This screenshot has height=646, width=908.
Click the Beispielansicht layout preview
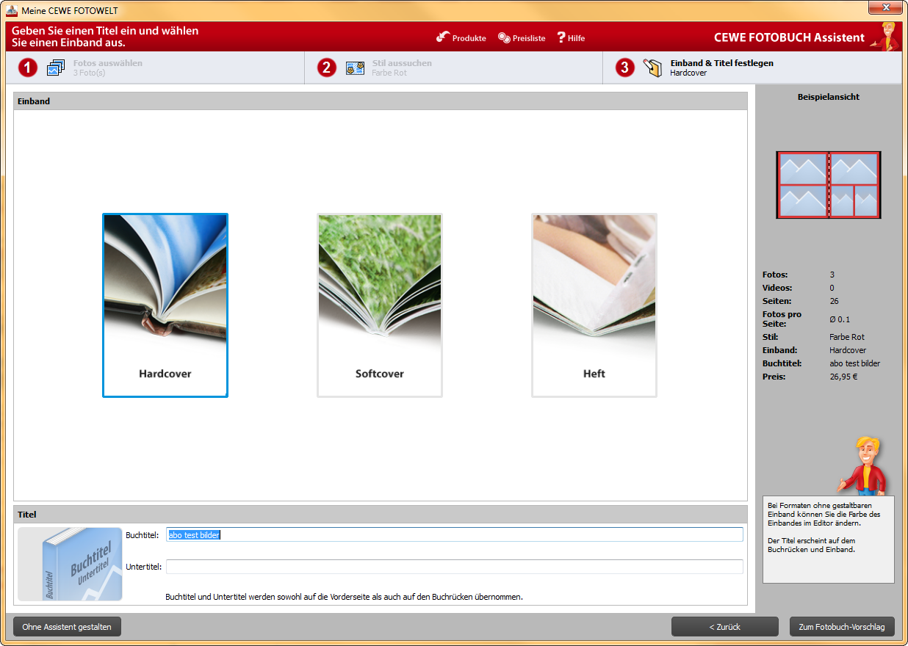point(828,185)
